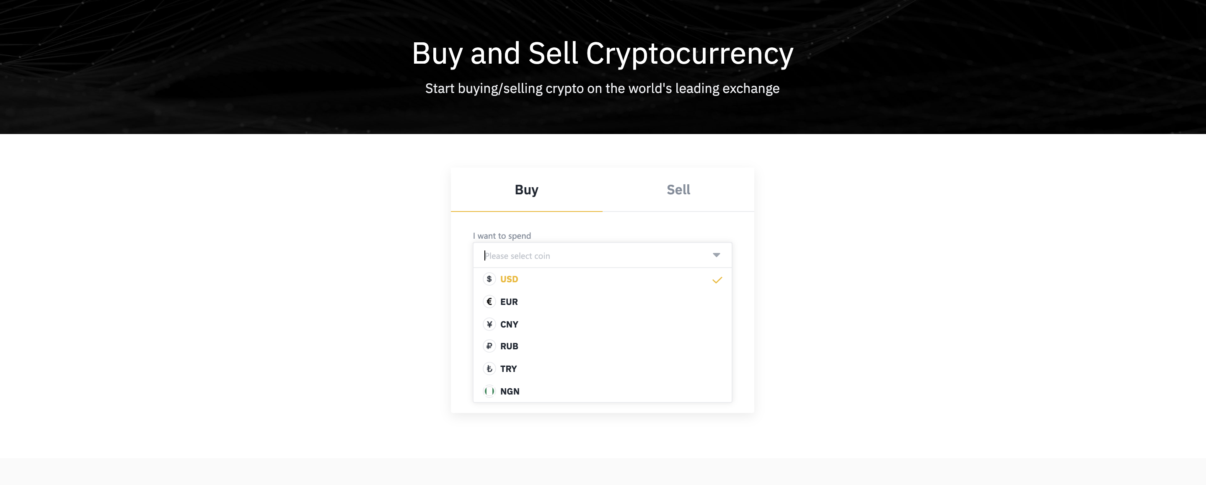Viewport: 1206px width, 485px height.
Task: Click the Buy and Sell Cryptocurrency heading
Action: 603,54
